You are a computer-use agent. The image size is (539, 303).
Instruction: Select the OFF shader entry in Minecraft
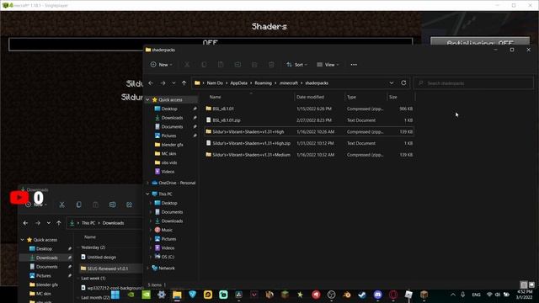point(211,44)
